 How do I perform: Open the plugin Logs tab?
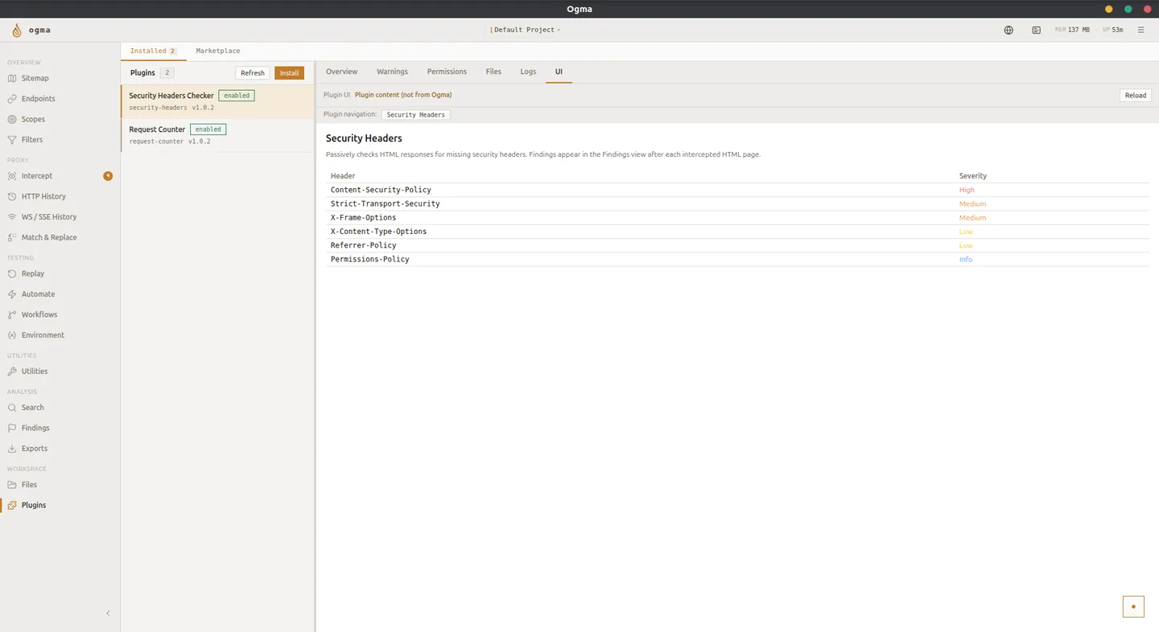[x=528, y=72]
